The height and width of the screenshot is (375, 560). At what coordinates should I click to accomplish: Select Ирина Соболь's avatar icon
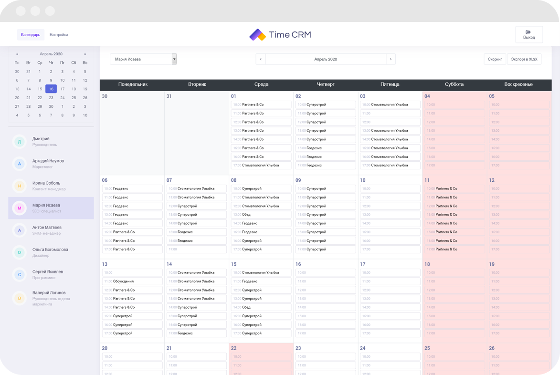click(x=19, y=186)
